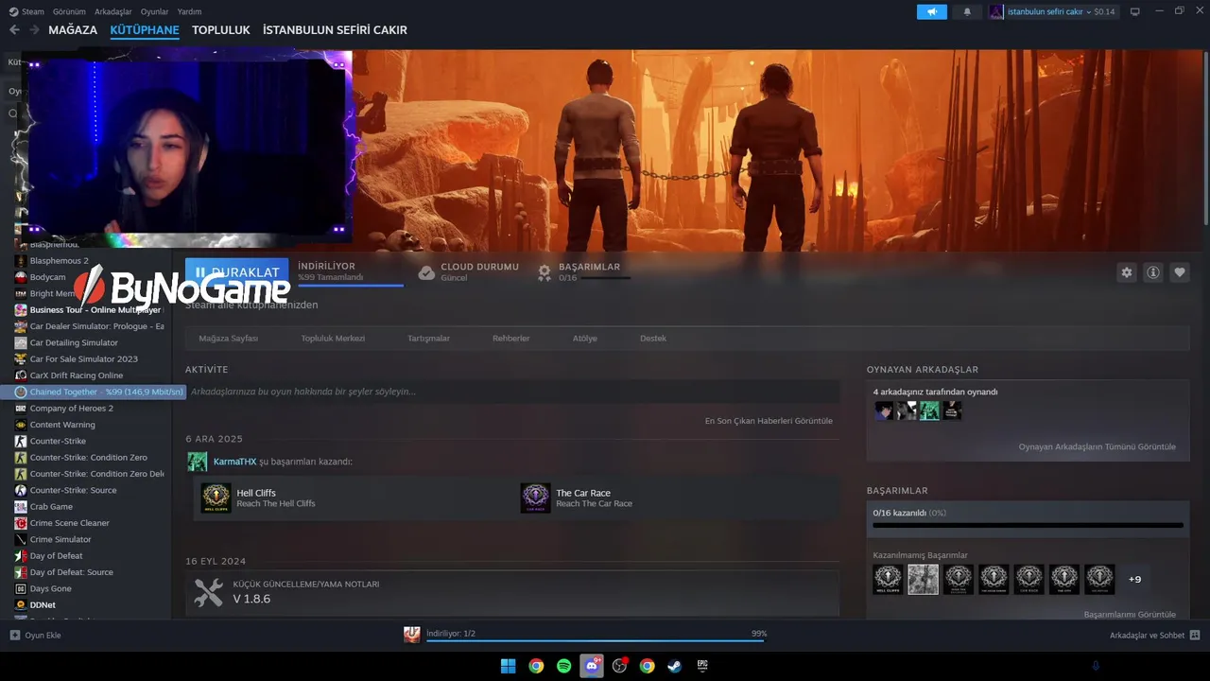The image size is (1210, 681).
Task: Click the Big Picture mode monitor icon
Action: point(1134,11)
